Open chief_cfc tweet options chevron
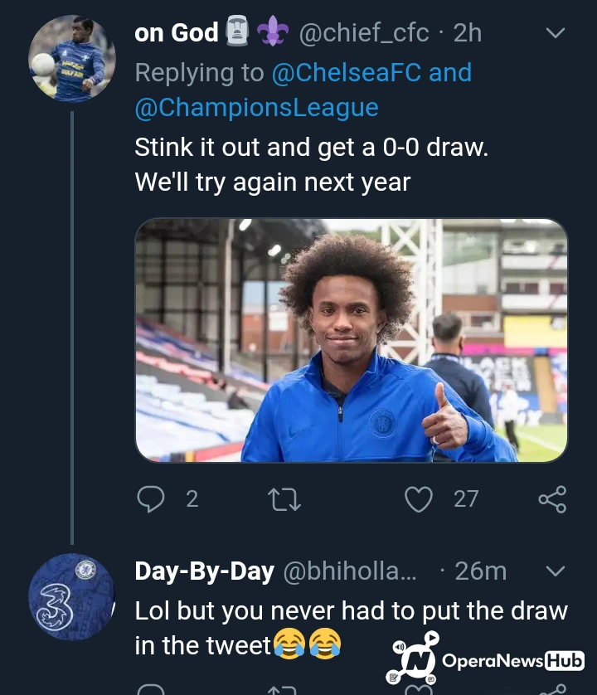 555,34
